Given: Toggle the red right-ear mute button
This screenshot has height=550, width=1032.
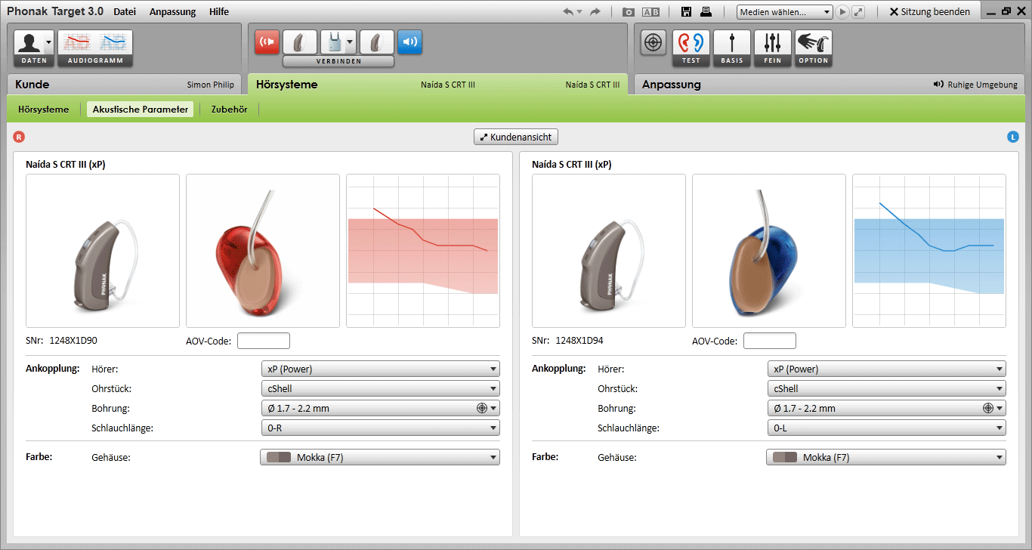Looking at the screenshot, I should click(267, 42).
